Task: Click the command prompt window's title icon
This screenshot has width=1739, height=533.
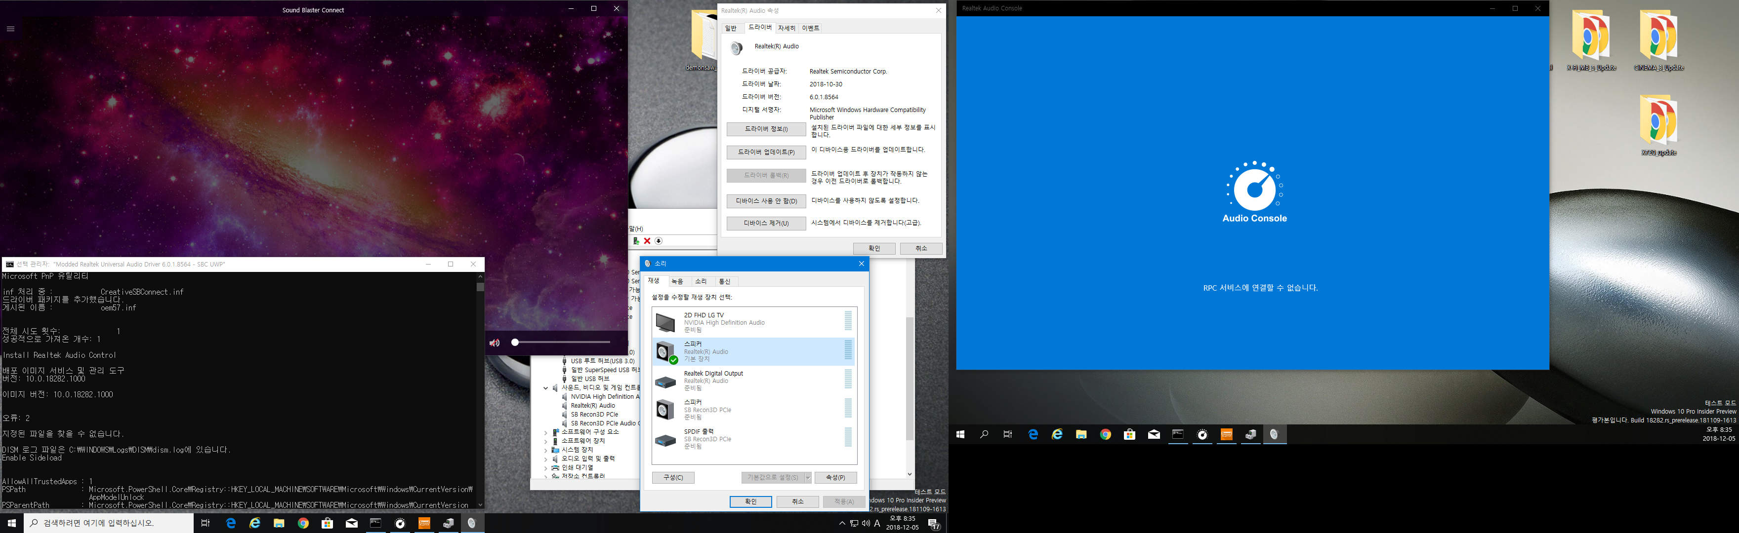Action: 9,265
